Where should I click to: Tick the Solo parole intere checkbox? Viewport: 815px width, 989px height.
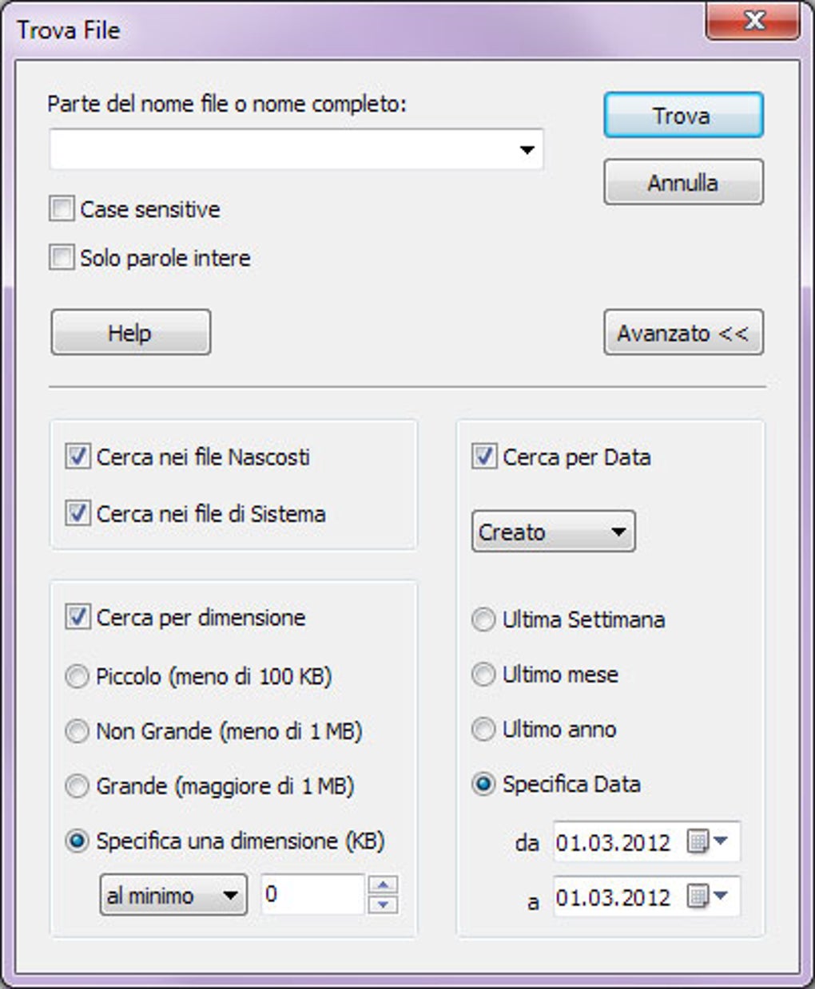(x=62, y=258)
